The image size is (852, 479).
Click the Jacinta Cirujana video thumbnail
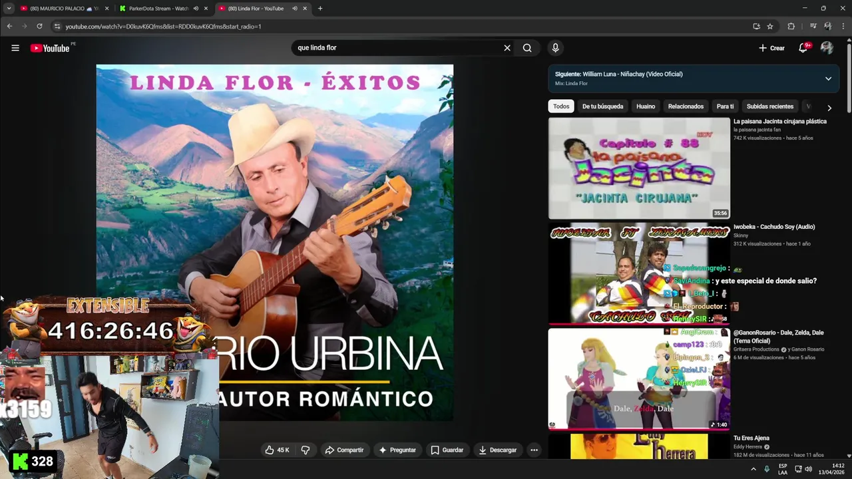[x=639, y=168]
